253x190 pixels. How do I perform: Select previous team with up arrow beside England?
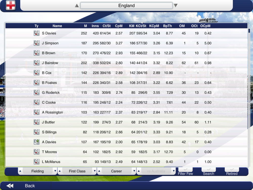click(x=77, y=6)
